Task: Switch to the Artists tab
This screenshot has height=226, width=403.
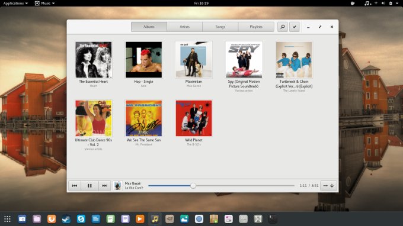Action: coord(184,27)
